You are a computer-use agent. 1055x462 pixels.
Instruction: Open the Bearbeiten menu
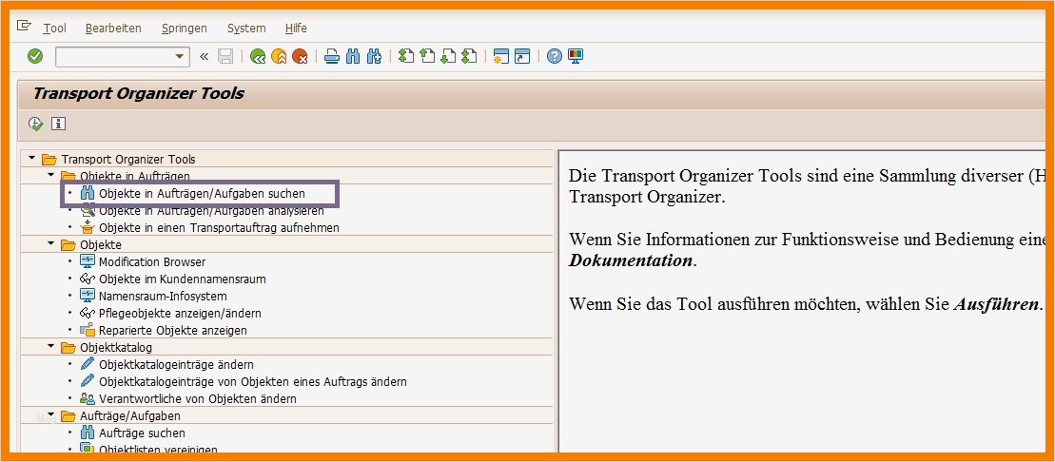pos(113,29)
